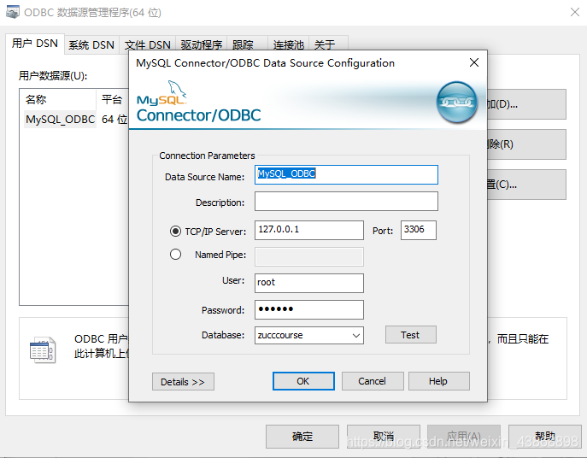Click the Data Source Name field

pos(346,174)
